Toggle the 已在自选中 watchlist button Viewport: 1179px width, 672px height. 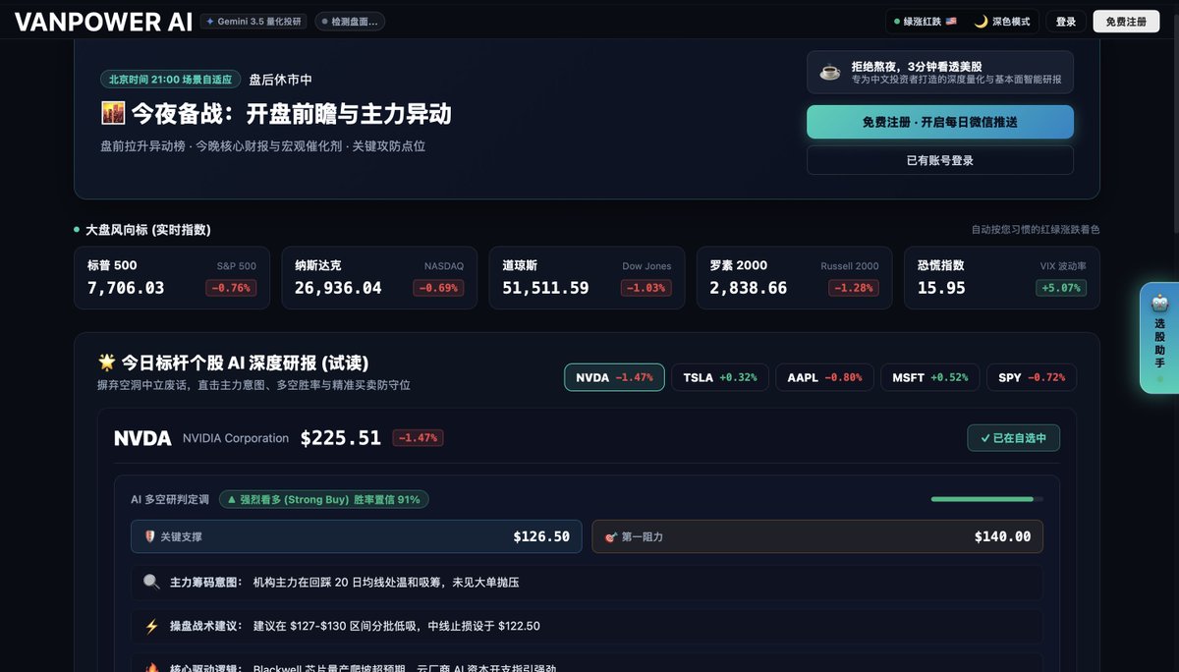click(1014, 438)
